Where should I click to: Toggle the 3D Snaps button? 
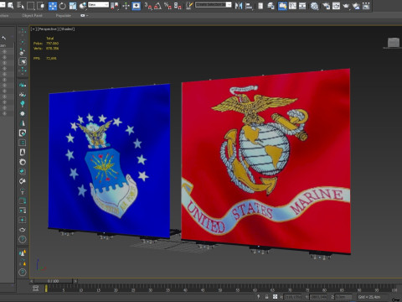(x=148, y=6)
